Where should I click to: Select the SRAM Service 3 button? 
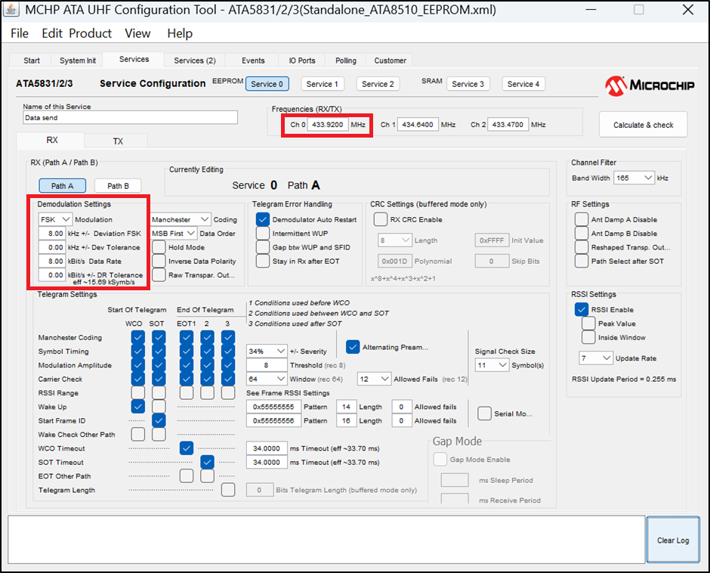click(x=468, y=84)
